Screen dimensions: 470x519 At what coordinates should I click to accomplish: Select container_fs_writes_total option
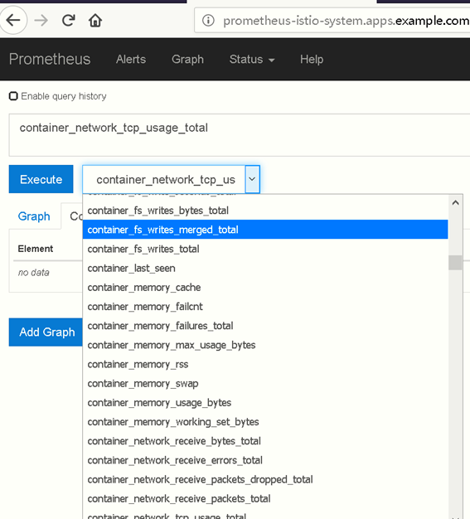265,249
